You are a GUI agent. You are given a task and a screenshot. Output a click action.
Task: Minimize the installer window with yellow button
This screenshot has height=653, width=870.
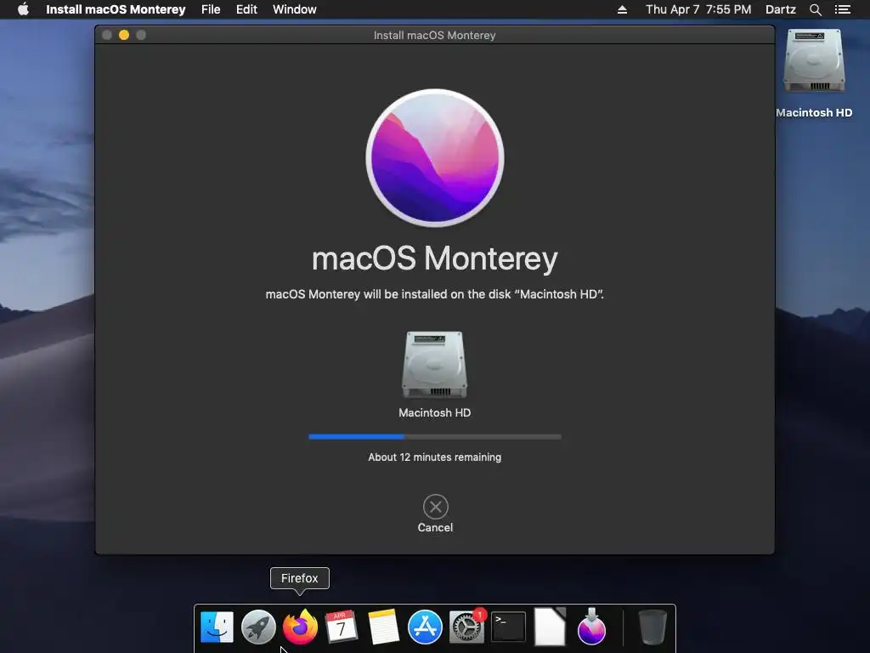tap(124, 35)
